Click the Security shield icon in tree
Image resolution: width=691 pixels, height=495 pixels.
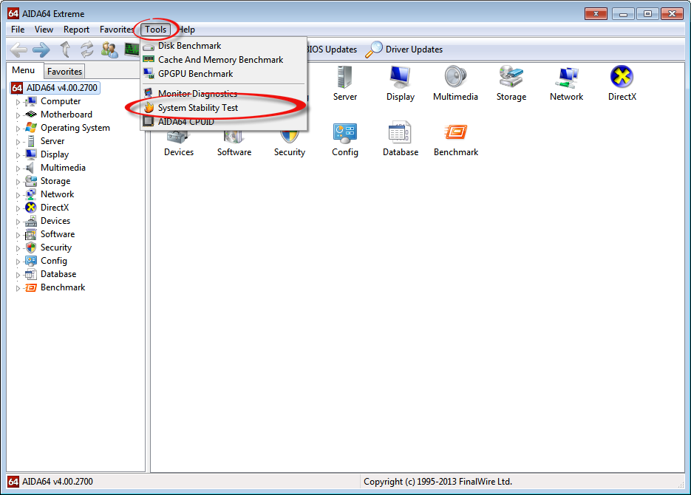pyautogui.click(x=31, y=247)
